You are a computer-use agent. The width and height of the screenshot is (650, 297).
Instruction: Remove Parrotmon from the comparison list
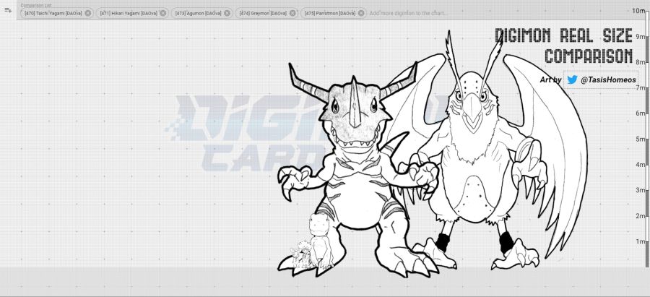360,14
